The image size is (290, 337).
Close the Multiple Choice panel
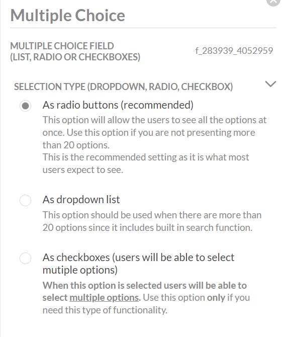(273, 2)
